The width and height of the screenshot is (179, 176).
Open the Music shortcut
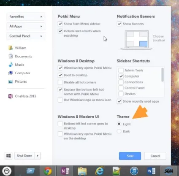(16, 65)
